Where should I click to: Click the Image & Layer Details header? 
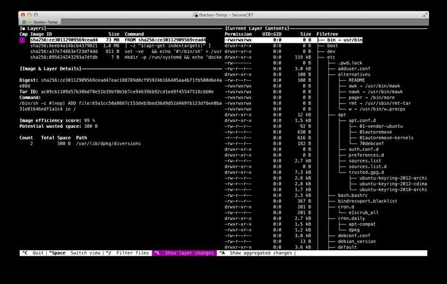51,69
